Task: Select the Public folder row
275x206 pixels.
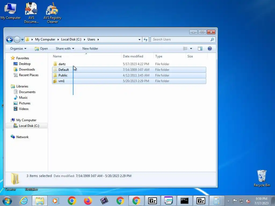Action: coord(129,75)
